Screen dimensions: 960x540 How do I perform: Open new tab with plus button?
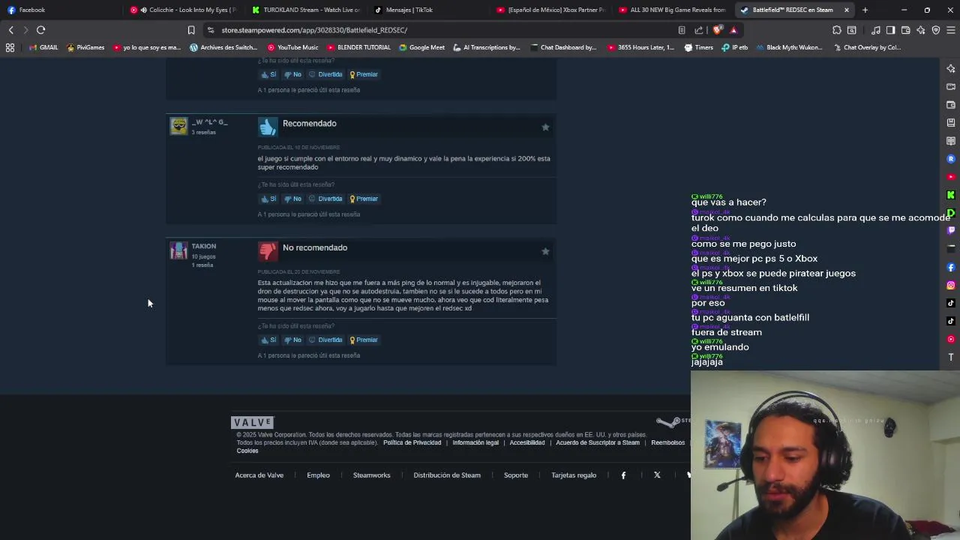(865, 10)
